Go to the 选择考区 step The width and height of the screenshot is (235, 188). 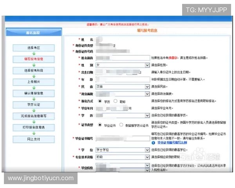pyautogui.click(x=34, y=48)
